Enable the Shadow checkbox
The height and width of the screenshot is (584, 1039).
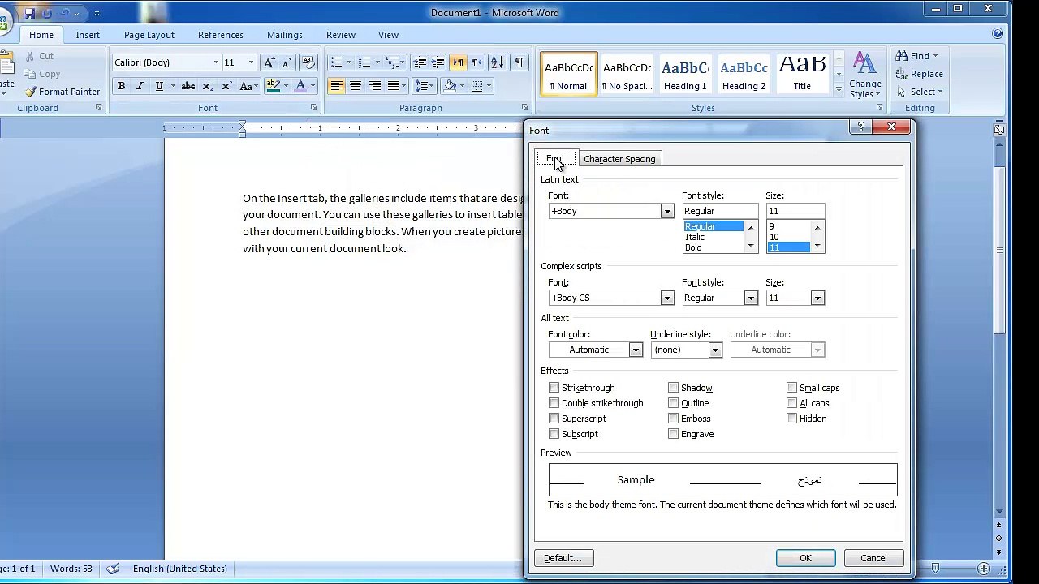pos(674,388)
